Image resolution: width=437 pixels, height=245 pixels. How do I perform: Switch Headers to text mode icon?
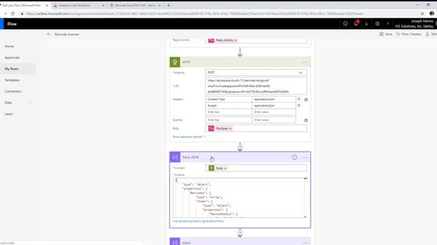306,99
